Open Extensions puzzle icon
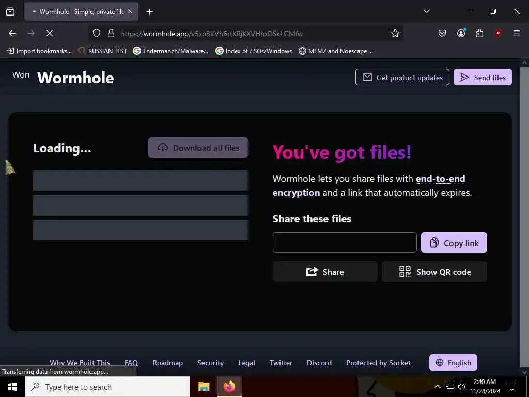529x397 pixels. [x=479, y=33]
